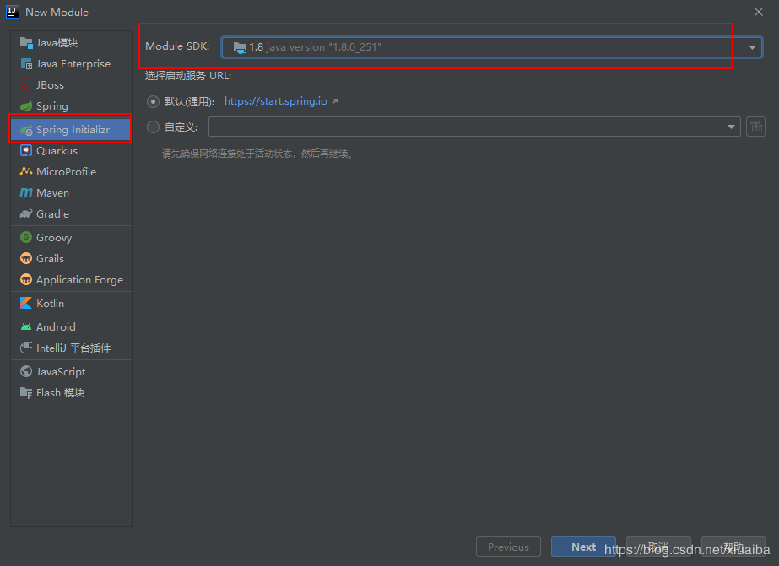Click the JBoss icon in list
This screenshot has height=566, width=779.
(x=26, y=85)
